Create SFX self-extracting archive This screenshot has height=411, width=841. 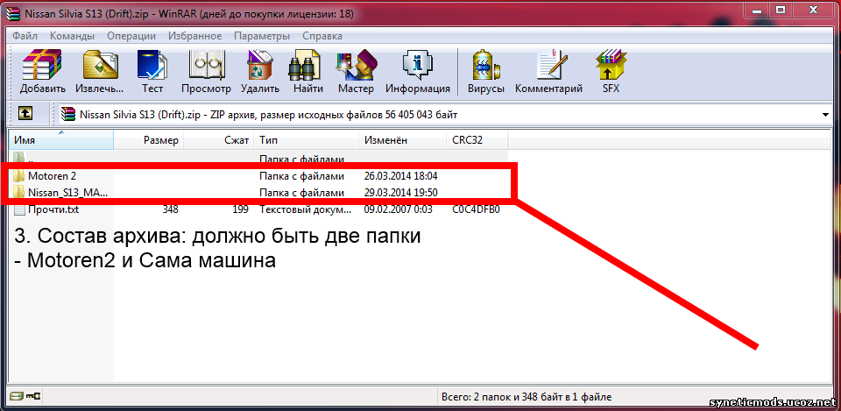(x=611, y=72)
